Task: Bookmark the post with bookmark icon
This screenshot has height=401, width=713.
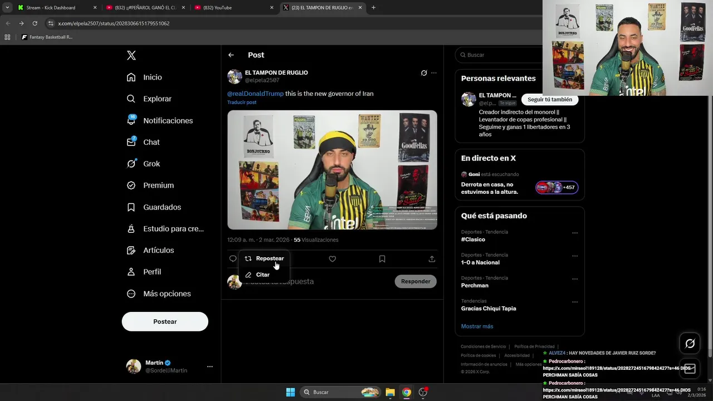Action: 382,259
